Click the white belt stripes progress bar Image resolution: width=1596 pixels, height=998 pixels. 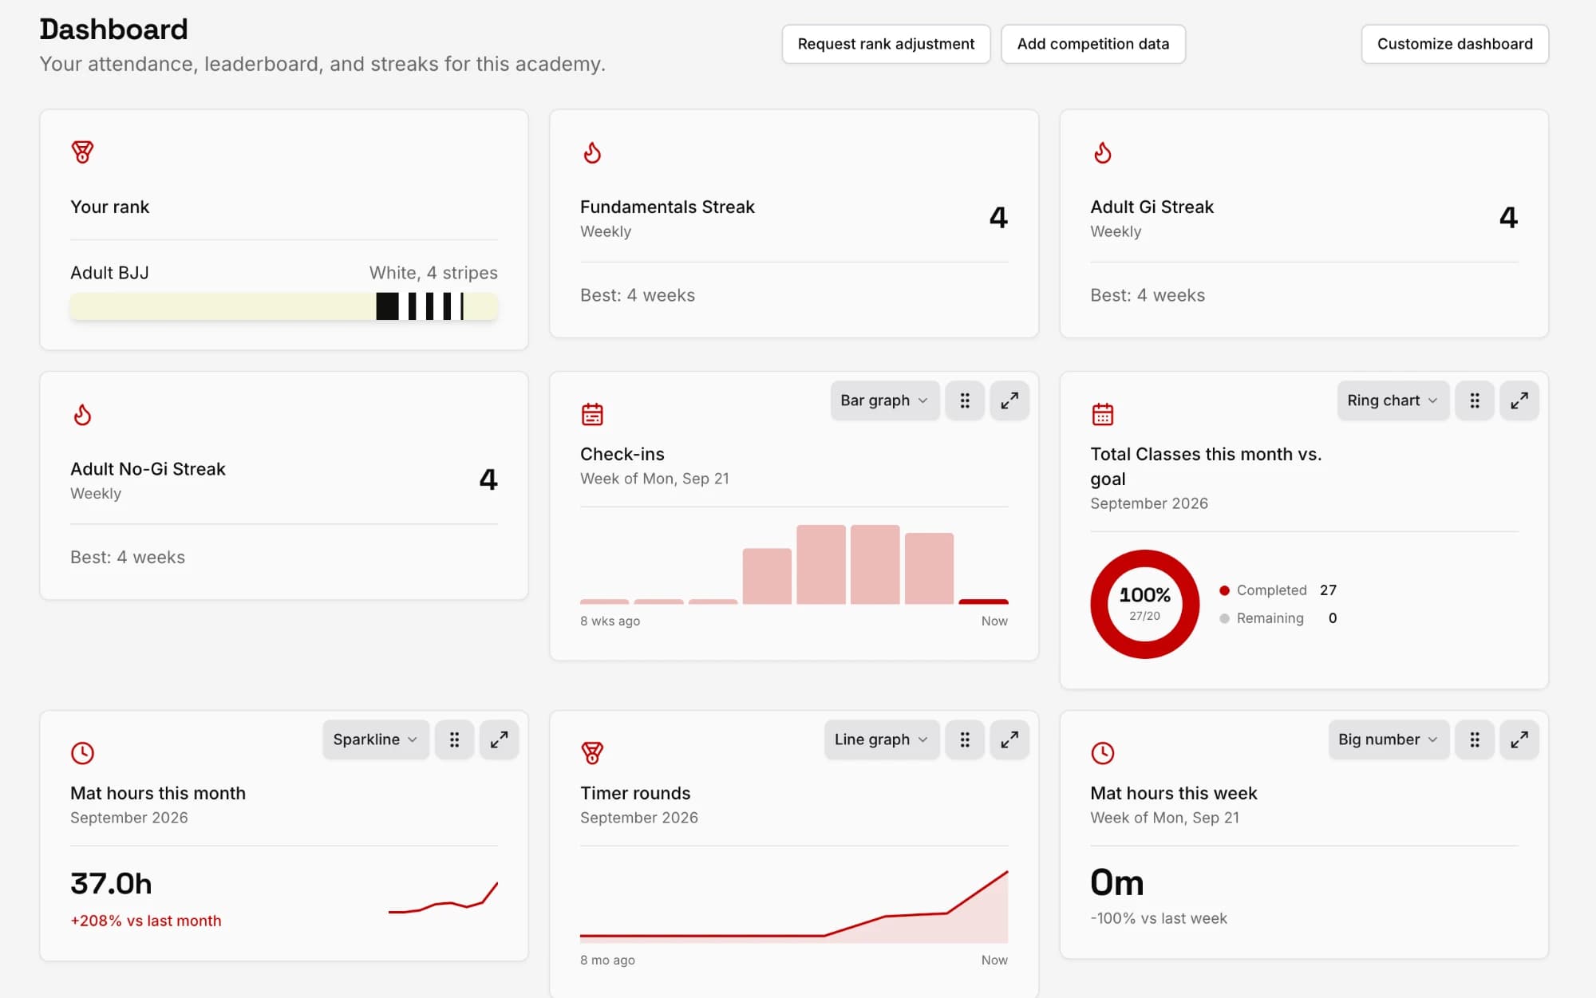(284, 306)
